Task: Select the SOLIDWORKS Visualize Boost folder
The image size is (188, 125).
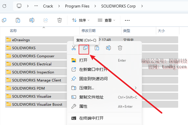Action: tap(36, 104)
